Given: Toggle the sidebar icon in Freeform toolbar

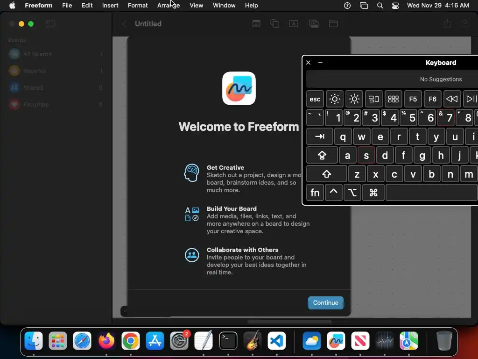Looking at the screenshot, I should pyautogui.click(x=50, y=23).
